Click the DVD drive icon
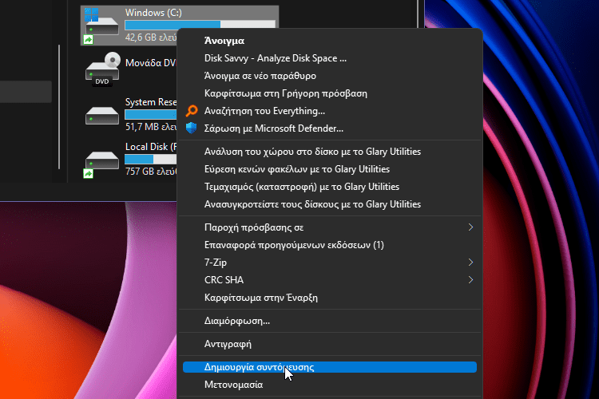The height and width of the screenshot is (399, 599). (x=102, y=69)
